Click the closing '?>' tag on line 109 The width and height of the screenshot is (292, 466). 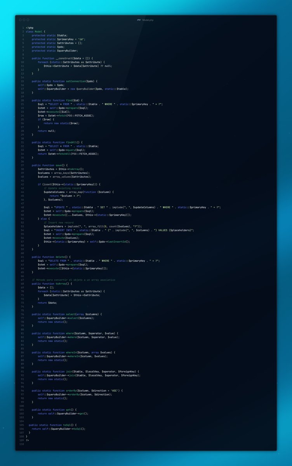click(27, 440)
